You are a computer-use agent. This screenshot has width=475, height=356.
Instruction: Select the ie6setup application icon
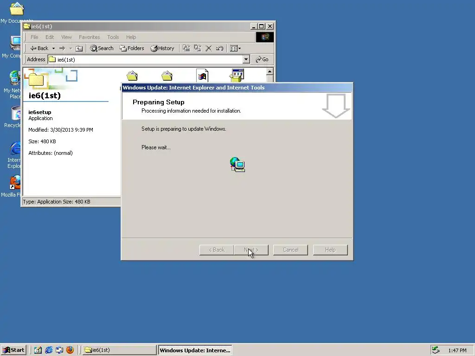[237, 76]
